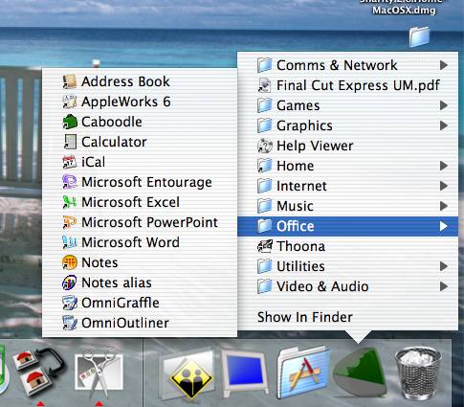This screenshot has height=407, width=464.
Task: Click the OmniOutliner icon
Action: coord(70,323)
